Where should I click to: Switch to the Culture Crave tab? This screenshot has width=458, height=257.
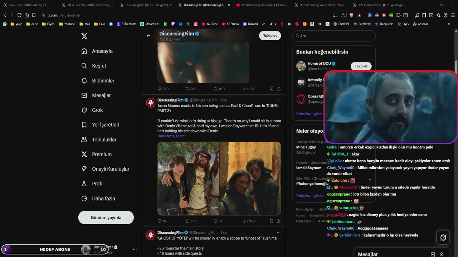[x=379, y=5]
